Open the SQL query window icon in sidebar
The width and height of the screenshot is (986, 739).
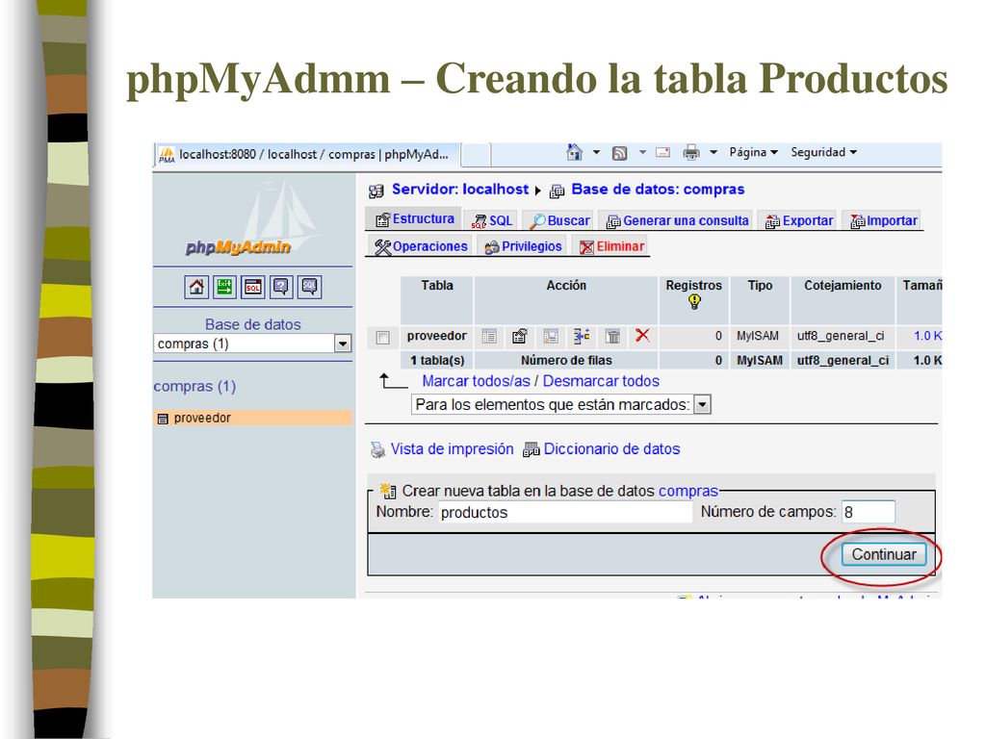[x=253, y=287]
